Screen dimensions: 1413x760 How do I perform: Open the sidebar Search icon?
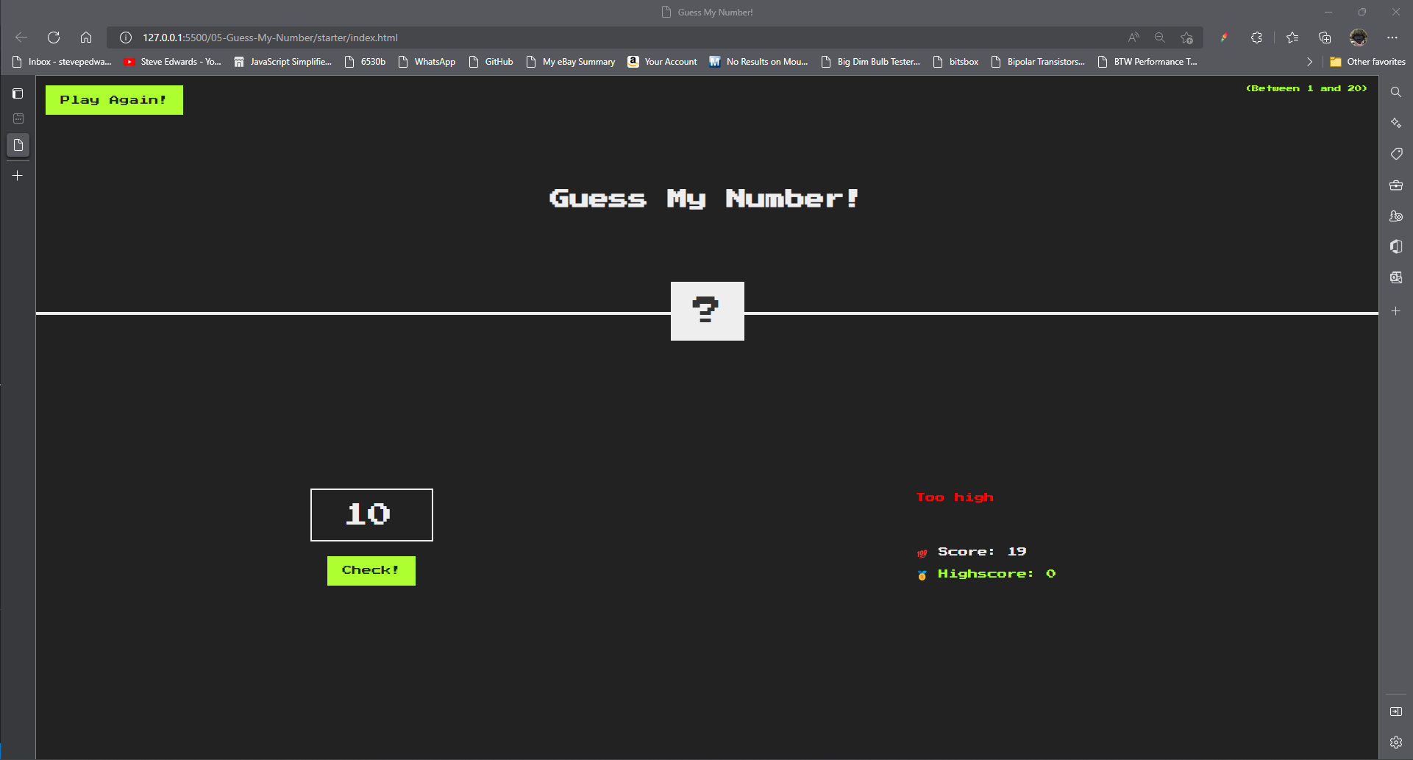[1395, 93]
